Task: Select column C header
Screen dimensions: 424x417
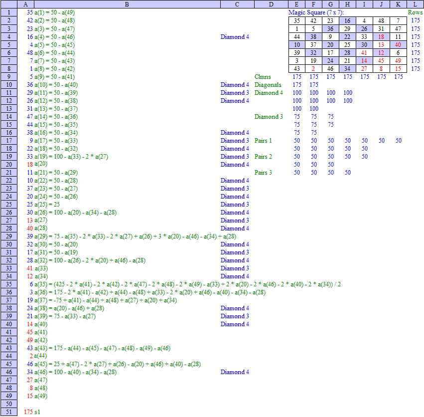Action: point(237,4)
